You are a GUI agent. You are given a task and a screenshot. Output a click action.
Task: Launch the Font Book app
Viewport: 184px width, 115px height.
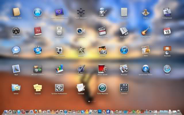pyautogui.click(x=124, y=31)
